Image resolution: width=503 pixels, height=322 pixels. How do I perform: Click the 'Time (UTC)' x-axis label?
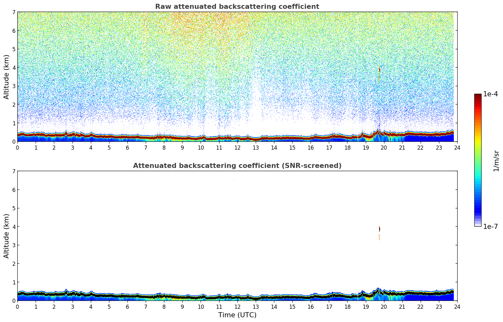point(237,315)
